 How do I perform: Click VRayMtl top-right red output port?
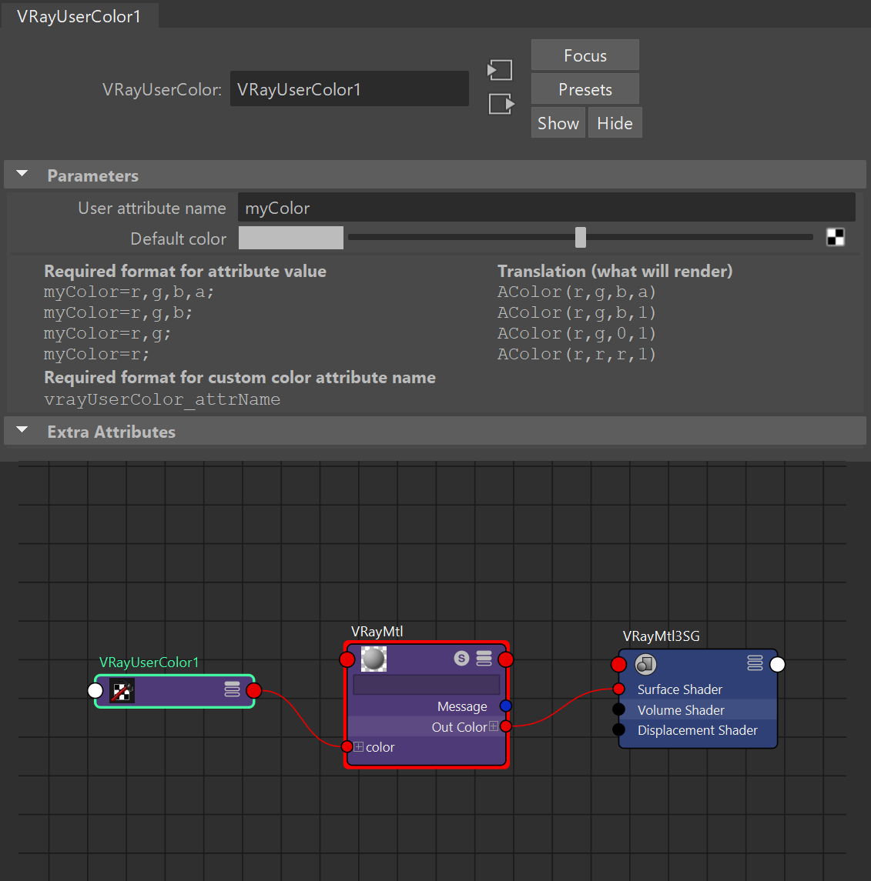pos(505,659)
